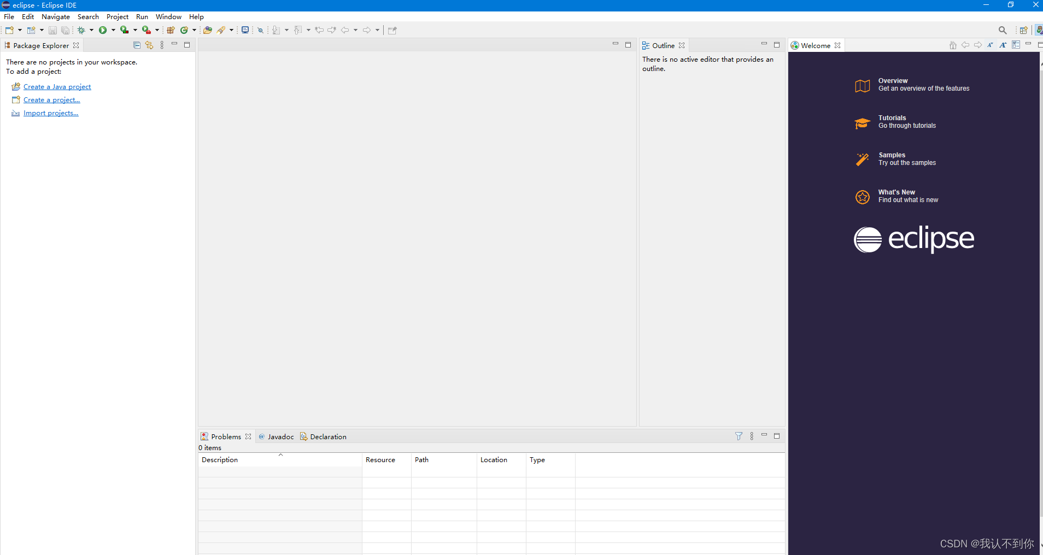Open What's New on the Welcome page
Viewport: 1043px width, 555px height.
tap(896, 196)
